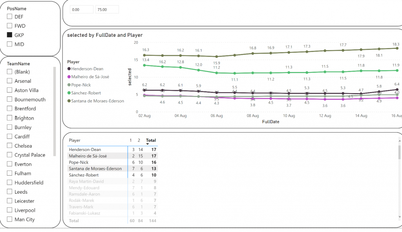
Task: Toggle the Fulham team checkbox
Action: tap(9, 173)
